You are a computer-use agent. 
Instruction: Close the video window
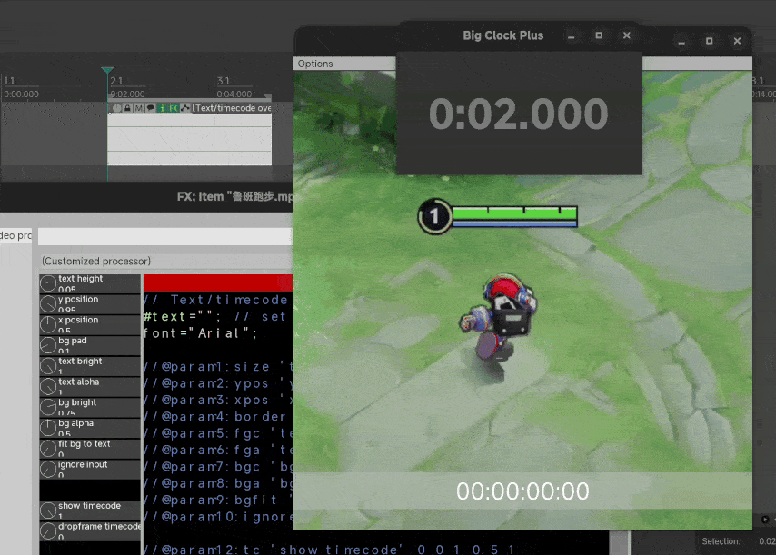pos(737,41)
